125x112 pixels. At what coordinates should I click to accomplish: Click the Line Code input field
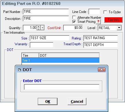click(94, 12)
